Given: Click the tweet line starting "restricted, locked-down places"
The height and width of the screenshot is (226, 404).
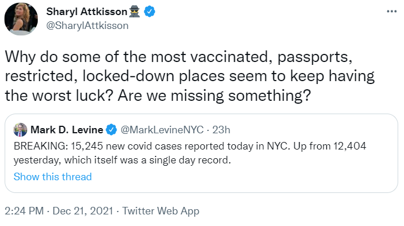Looking at the screenshot, I should coord(190,76).
